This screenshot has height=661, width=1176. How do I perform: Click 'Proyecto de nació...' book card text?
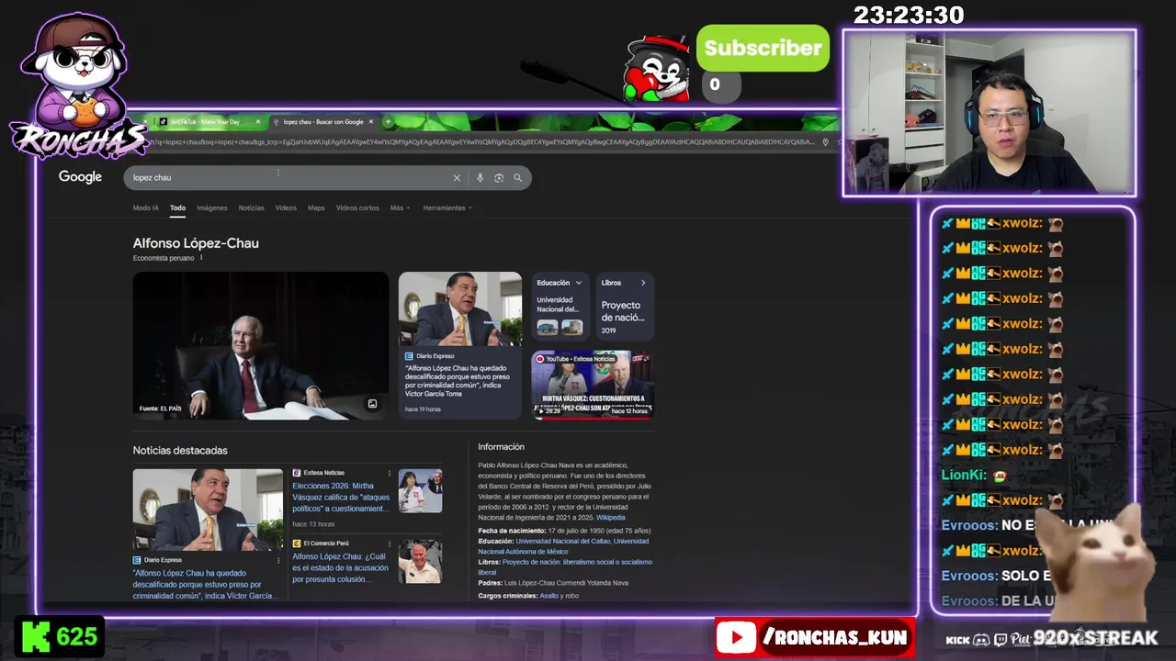click(x=623, y=311)
